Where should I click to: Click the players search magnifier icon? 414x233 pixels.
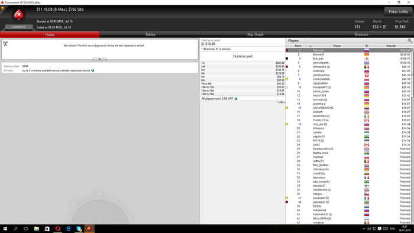coord(409,41)
